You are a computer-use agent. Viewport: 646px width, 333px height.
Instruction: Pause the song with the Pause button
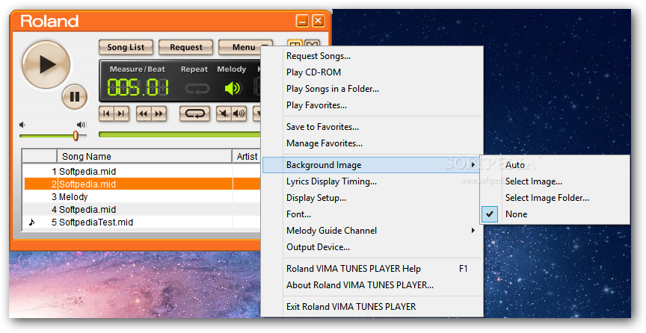click(x=75, y=97)
